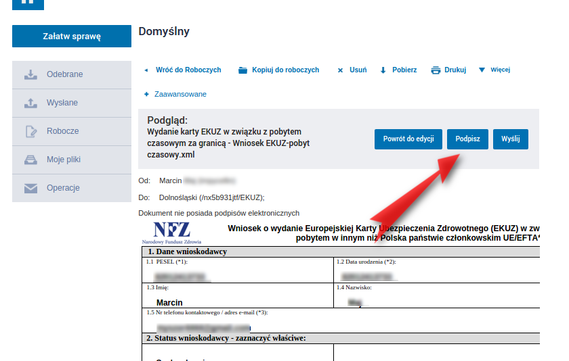This screenshot has width=569, height=361.
Task: Send the document with Wyślij
Action: 511,139
